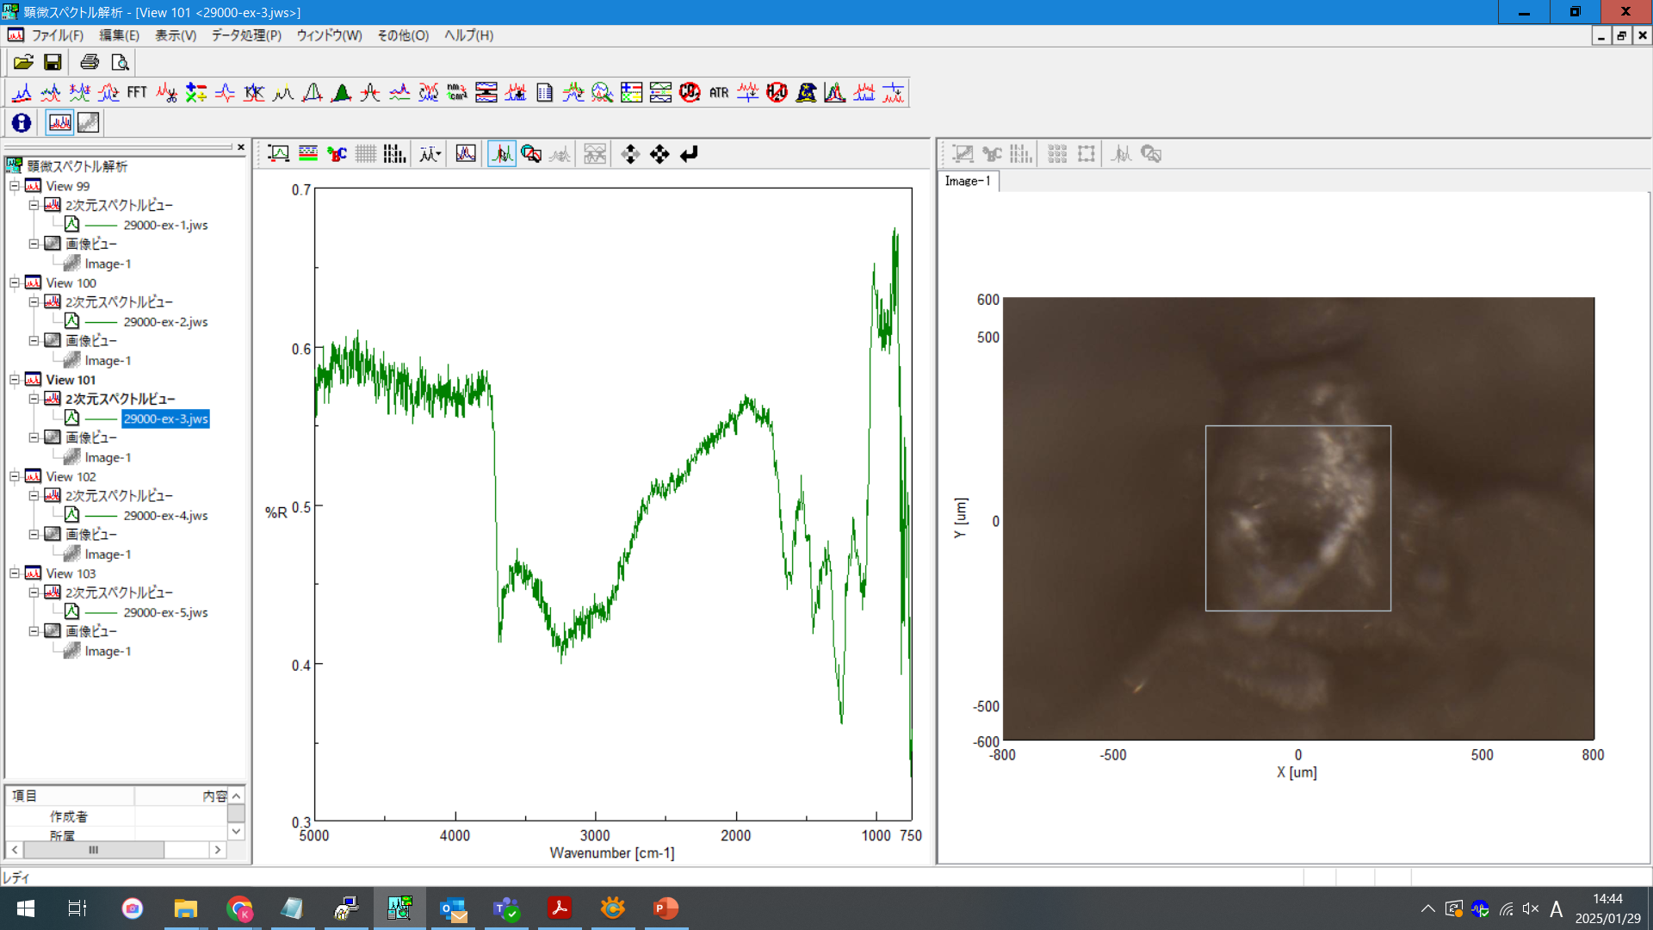Click the four-arrow expand icon in spectrum toolbar
Viewport: 1653px width, 930px height.
659,154
